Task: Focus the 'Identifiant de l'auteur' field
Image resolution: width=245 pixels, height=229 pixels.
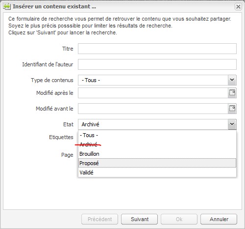Action: coord(157,64)
